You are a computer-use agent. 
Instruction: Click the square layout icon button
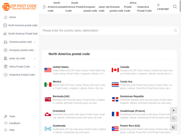click(173, 118)
